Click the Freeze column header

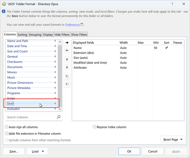(x=178, y=43)
